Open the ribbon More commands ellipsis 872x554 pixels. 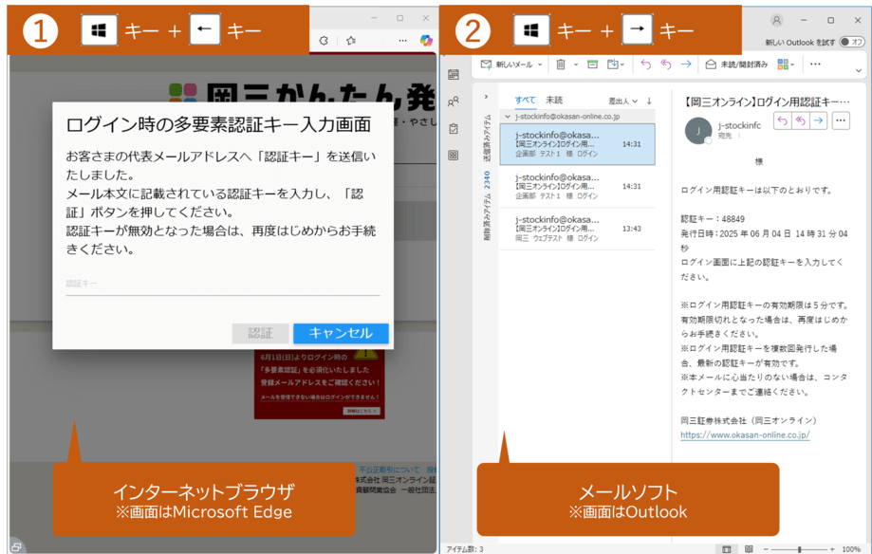pos(815,65)
